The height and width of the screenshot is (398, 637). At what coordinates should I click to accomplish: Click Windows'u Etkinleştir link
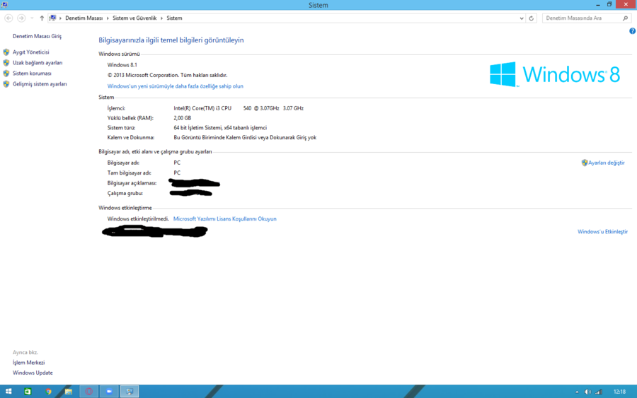(602, 232)
